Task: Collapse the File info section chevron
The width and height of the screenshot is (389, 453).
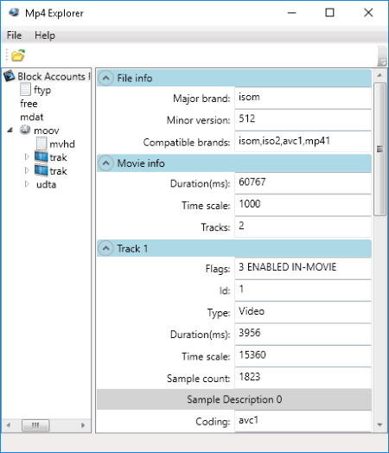Action: 106,78
